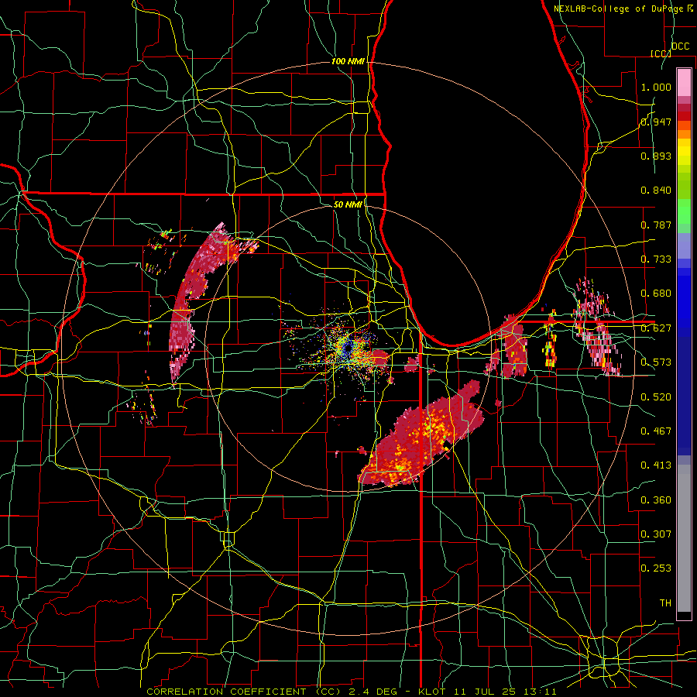Pick the light pink segment atop the color scale
Image resolution: width=697 pixels, height=697 pixels.
point(684,82)
